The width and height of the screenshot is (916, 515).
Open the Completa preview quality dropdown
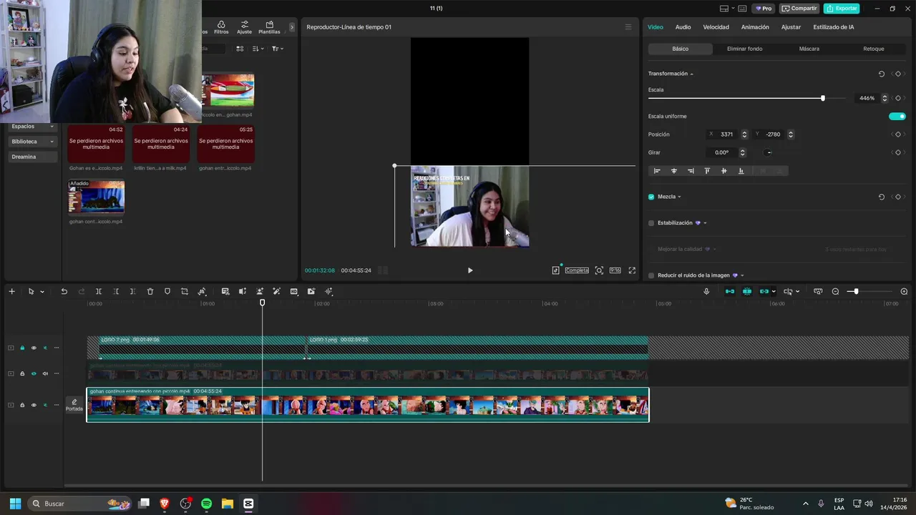pyautogui.click(x=577, y=270)
